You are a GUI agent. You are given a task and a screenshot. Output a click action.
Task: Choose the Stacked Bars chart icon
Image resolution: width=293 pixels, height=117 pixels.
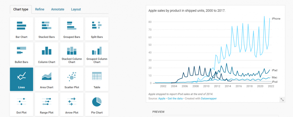coord(47,29)
